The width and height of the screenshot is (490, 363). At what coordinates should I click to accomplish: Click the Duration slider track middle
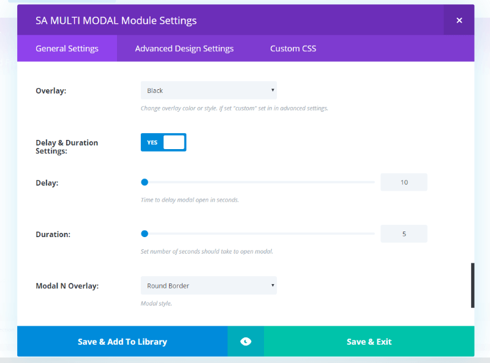pyautogui.click(x=258, y=233)
